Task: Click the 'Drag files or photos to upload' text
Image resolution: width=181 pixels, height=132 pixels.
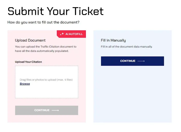Action: [x=38, y=80]
